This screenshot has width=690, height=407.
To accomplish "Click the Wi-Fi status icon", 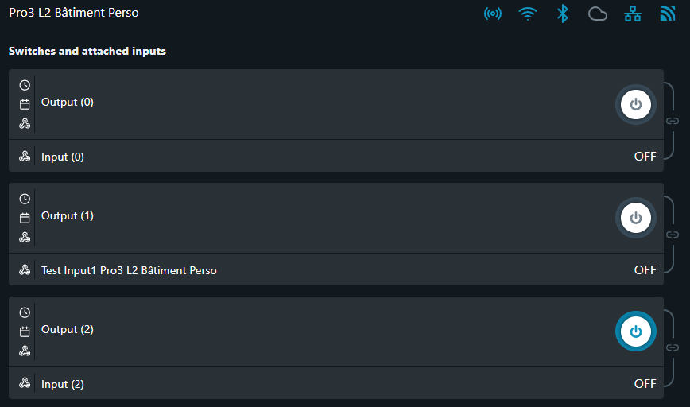I will pos(527,14).
